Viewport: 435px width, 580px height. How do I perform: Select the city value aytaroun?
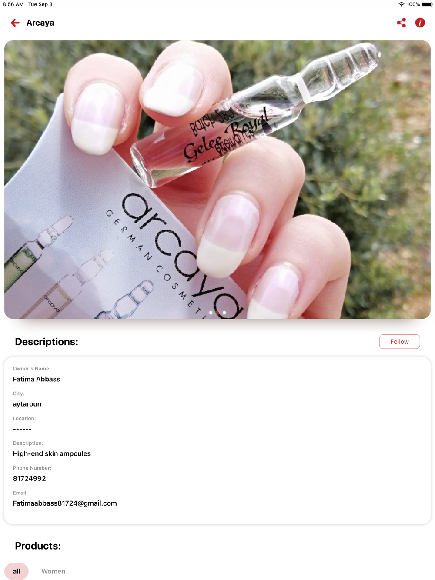27,404
